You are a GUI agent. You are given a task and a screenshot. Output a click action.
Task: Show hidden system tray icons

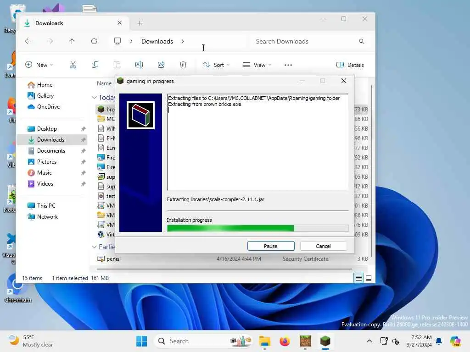pos(369,341)
